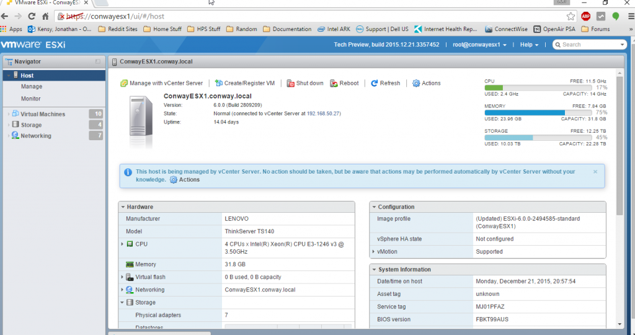Click the ThinkServer TS140 model value
635x335 pixels.
pos(249,231)
